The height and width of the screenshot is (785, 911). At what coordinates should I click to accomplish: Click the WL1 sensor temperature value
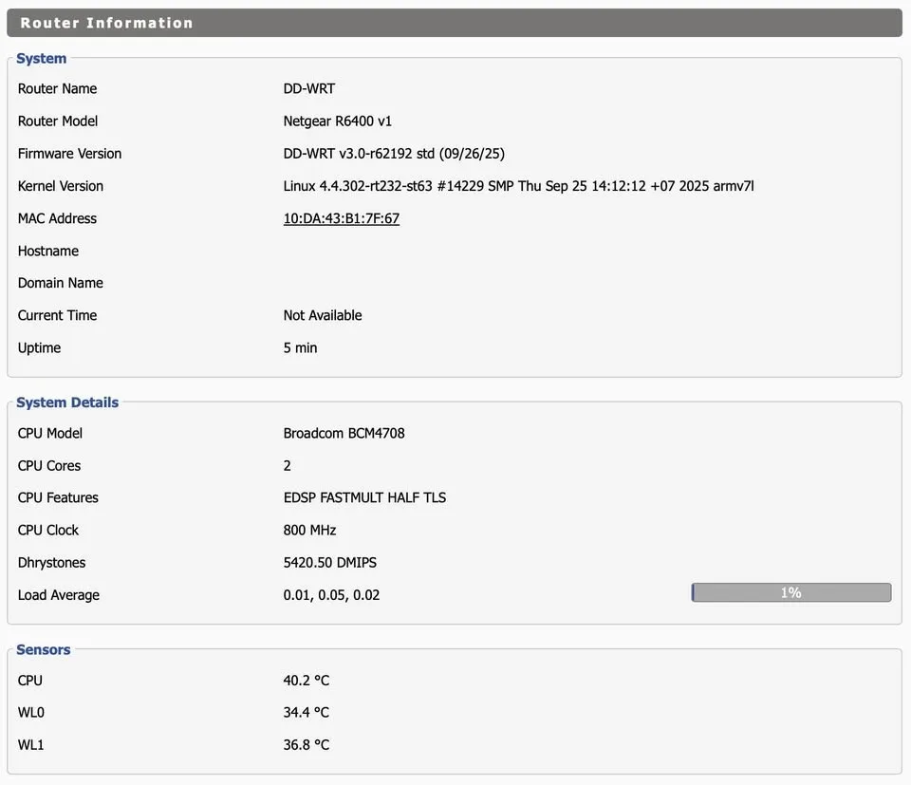click(306, 744)
